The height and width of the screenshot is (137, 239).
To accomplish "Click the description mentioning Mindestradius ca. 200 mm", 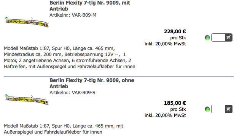I will pos(70,58).
